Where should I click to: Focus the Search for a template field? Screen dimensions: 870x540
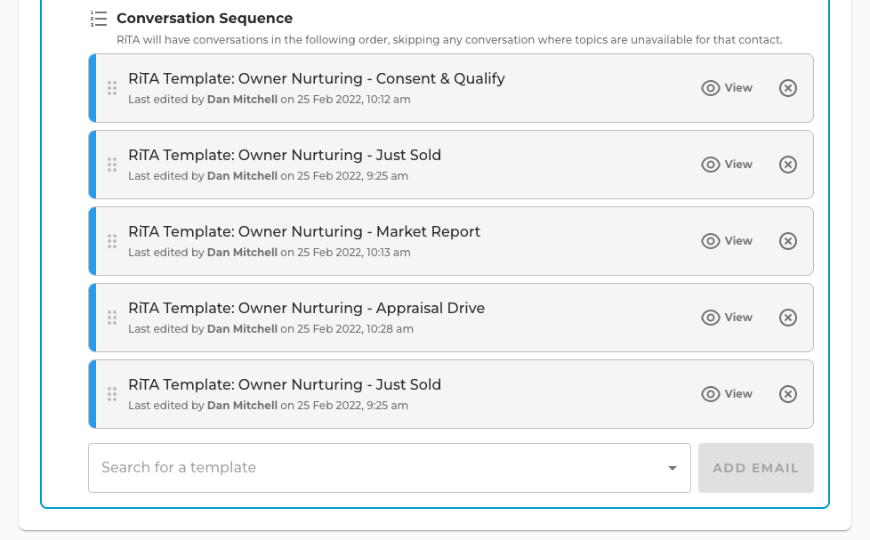390,468
